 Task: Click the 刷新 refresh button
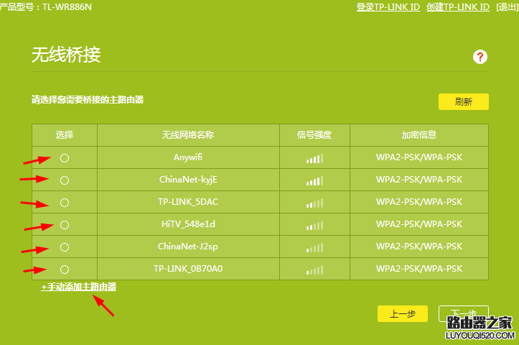[x=464, y=101]
